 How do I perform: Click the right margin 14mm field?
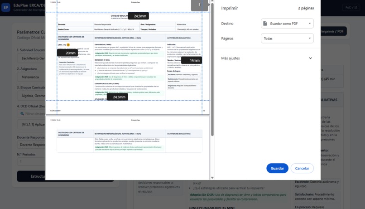(192, 60)
